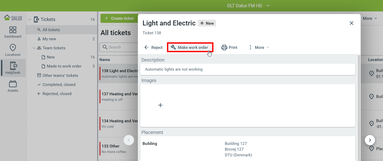Open Made to work order list

(64, 66)
